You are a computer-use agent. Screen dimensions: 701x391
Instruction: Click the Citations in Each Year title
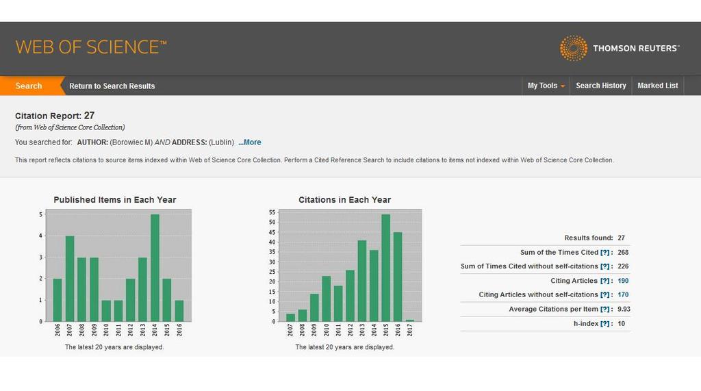click(345, 200)
